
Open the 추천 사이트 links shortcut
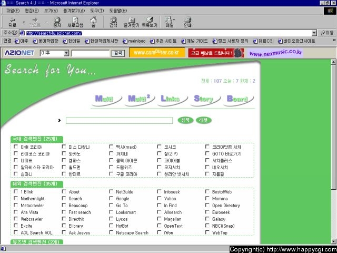(163, 41)
